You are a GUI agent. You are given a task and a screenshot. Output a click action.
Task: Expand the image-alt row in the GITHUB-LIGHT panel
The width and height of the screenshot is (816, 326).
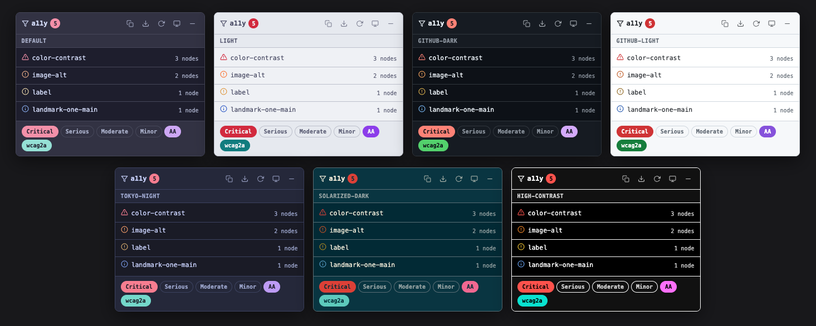pyautogui.click(x=705, y=75)
